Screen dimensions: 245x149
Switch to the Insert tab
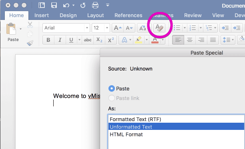42,16
